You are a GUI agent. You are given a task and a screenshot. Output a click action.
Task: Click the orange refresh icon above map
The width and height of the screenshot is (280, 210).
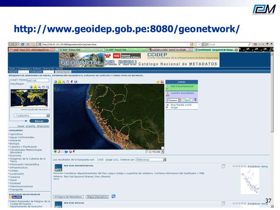158,82
